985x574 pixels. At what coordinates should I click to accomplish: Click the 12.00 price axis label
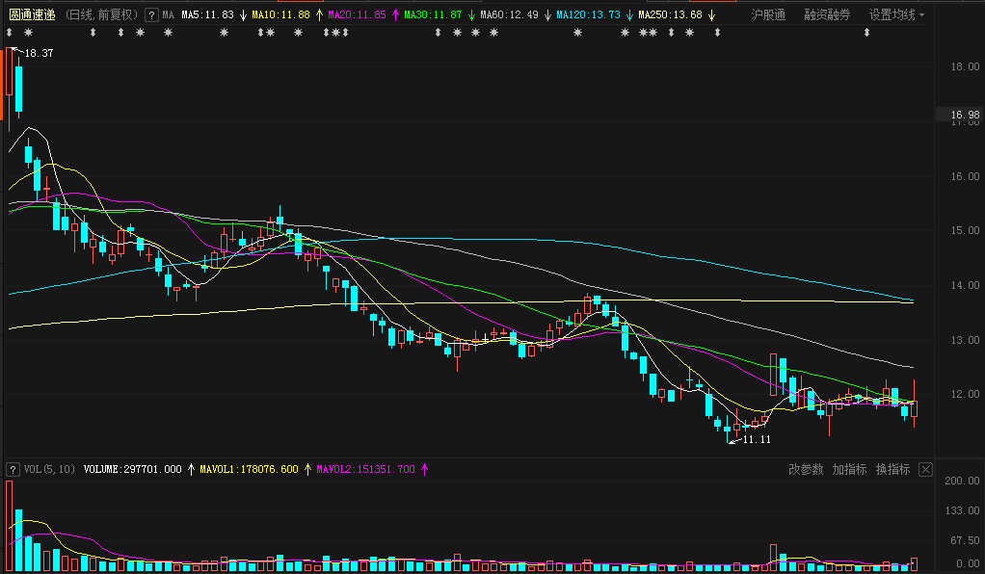pos(965,395)
